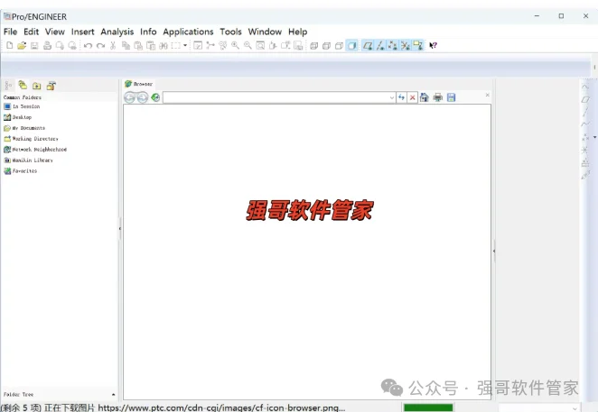Open the selection box dropdown arrow
The height and width of the screenshot is (412, 598).
[185, 45]
